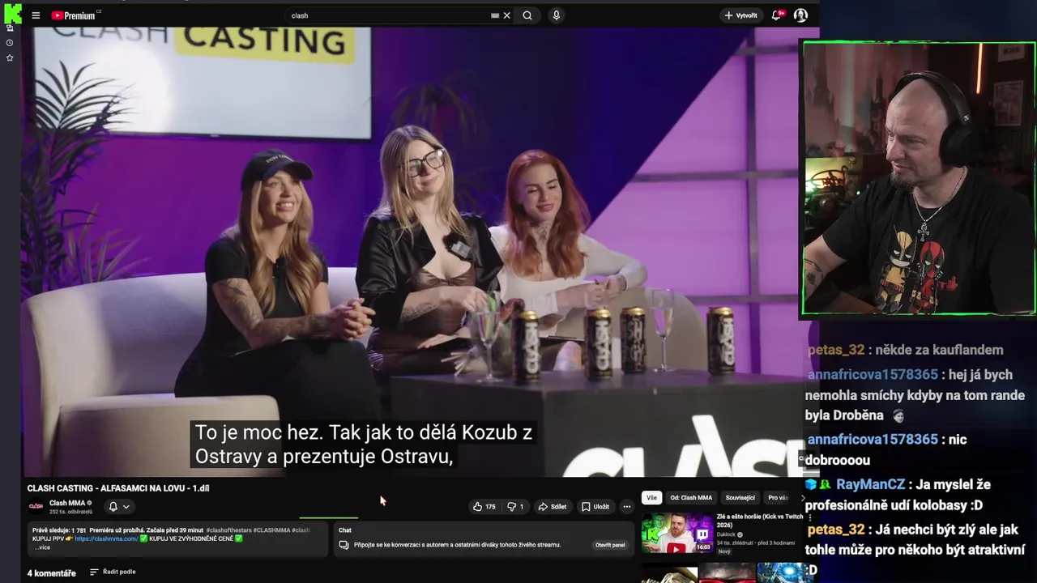Click the Vytvořit create button
The height and width of the screenshot is (583, 1037).
(x=740, y=15)
